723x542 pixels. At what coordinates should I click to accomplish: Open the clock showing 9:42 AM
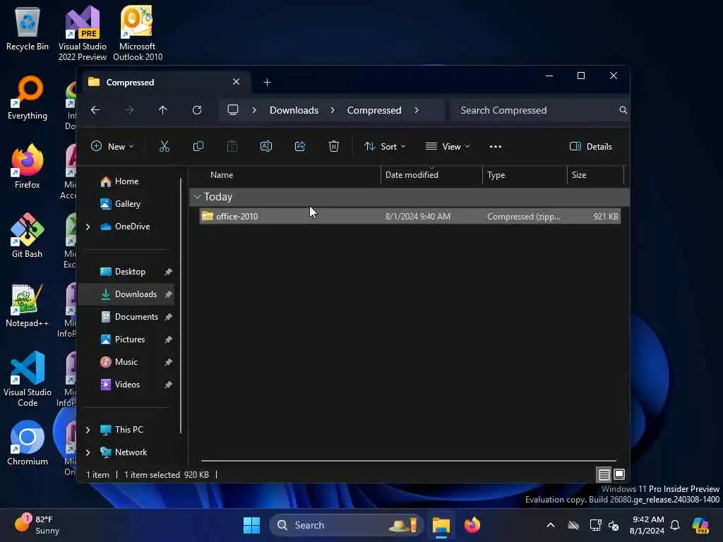click(x=647, y=525)
